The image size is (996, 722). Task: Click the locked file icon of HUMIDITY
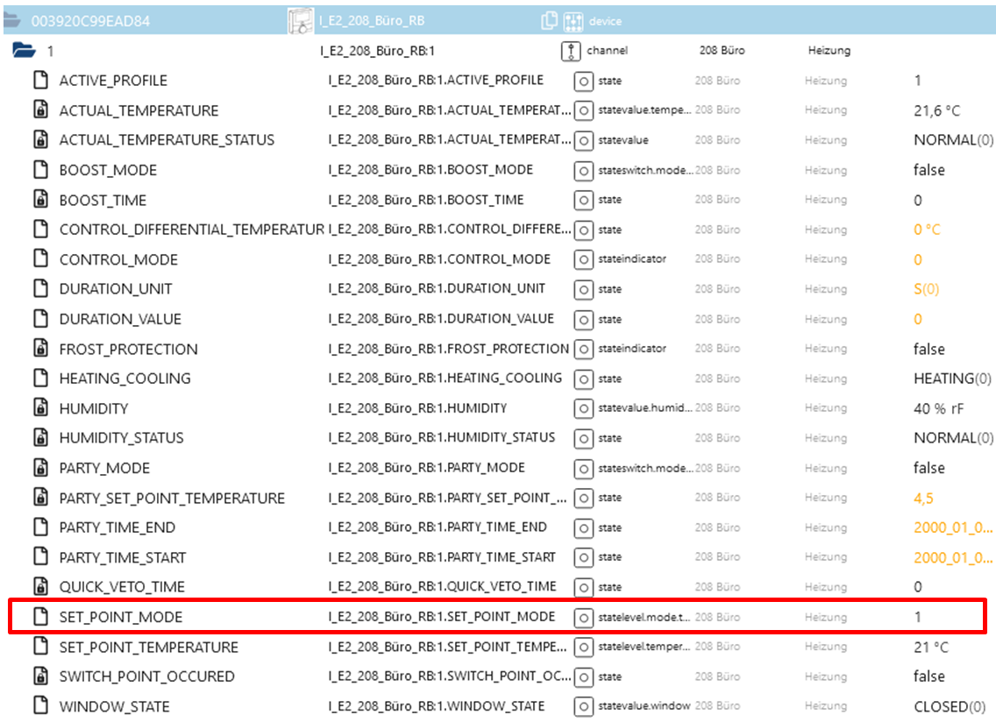click(x=40, y=408)
